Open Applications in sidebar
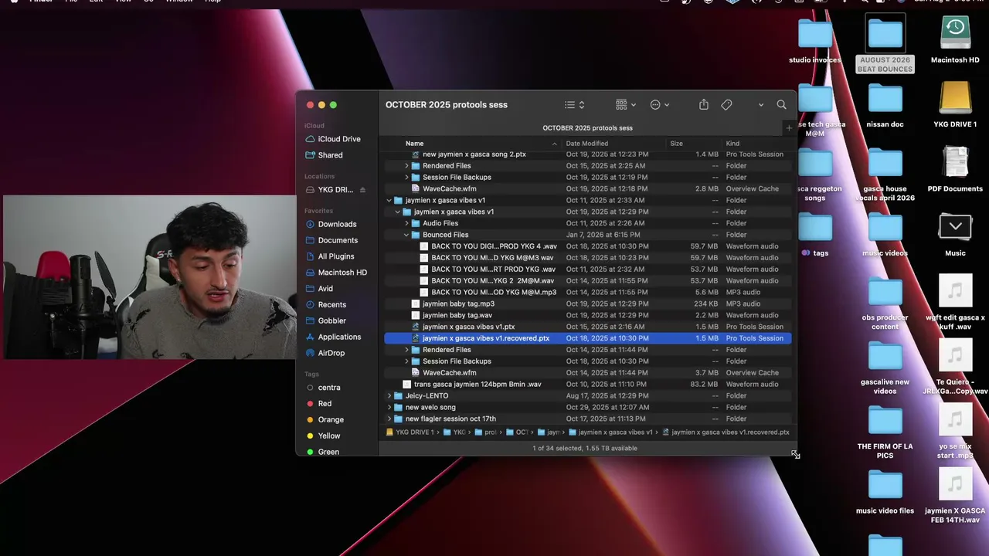Viewport: 989px width, 556px height. coord(339,337)
